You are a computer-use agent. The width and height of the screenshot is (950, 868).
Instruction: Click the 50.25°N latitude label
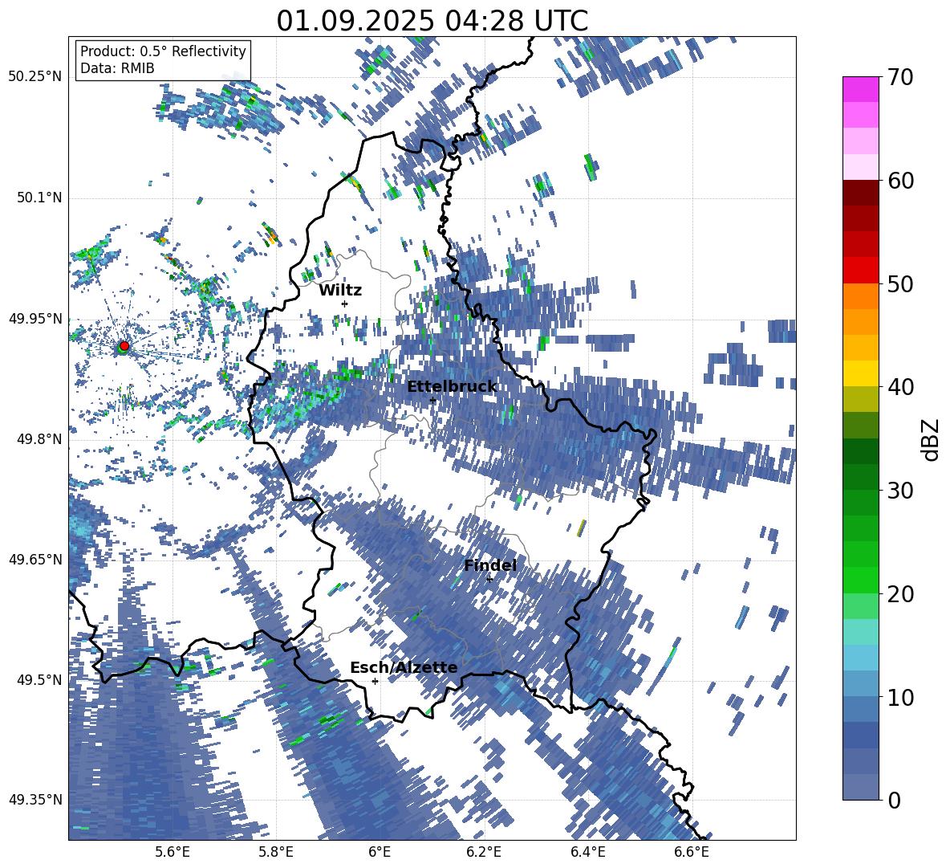36,76
